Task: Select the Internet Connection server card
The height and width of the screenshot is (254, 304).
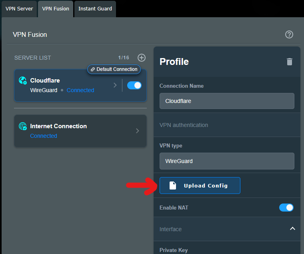Action: tap(76, 131)
